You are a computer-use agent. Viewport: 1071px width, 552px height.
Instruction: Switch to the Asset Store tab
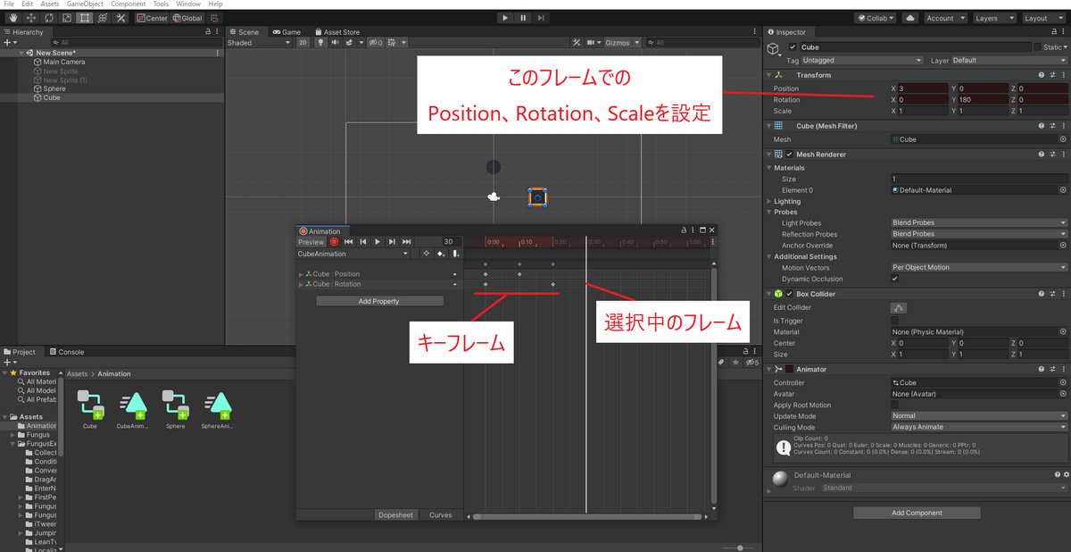pos(336,32)
